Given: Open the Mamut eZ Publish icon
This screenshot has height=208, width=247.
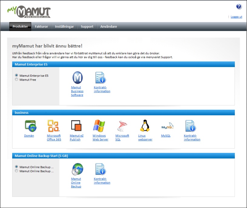Looking at the screenshot, I should click(x=76, y=126).
